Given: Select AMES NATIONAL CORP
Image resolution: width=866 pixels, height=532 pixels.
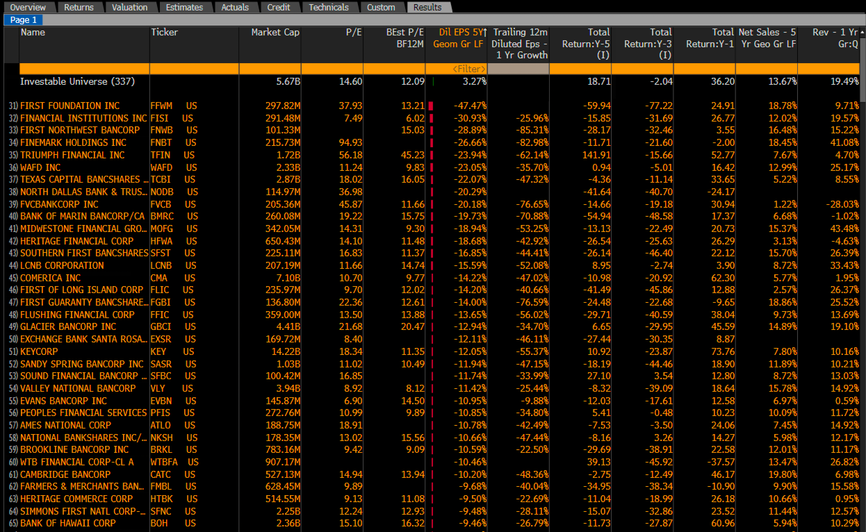Looking at the screenshot, I should (65, 425).
